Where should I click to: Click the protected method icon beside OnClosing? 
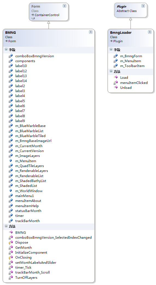click(11, 257)
